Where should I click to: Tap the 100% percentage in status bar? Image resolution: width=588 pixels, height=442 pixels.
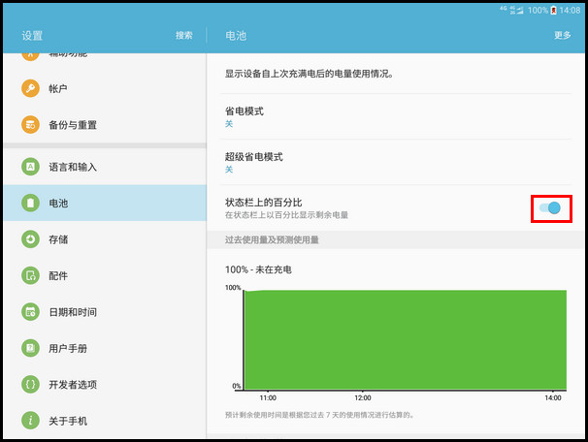pos(538,11)
